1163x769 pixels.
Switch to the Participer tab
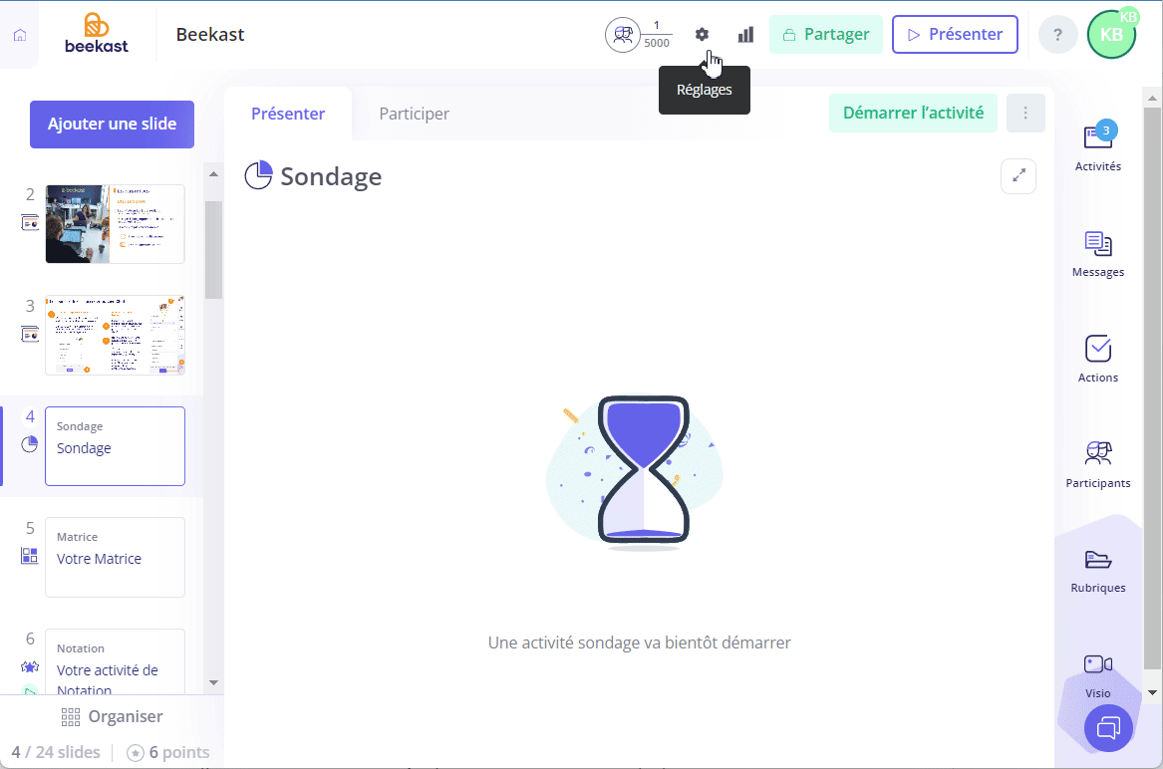coord(414,114)
